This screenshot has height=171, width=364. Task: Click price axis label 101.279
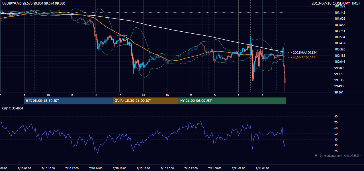pos(340,6)
